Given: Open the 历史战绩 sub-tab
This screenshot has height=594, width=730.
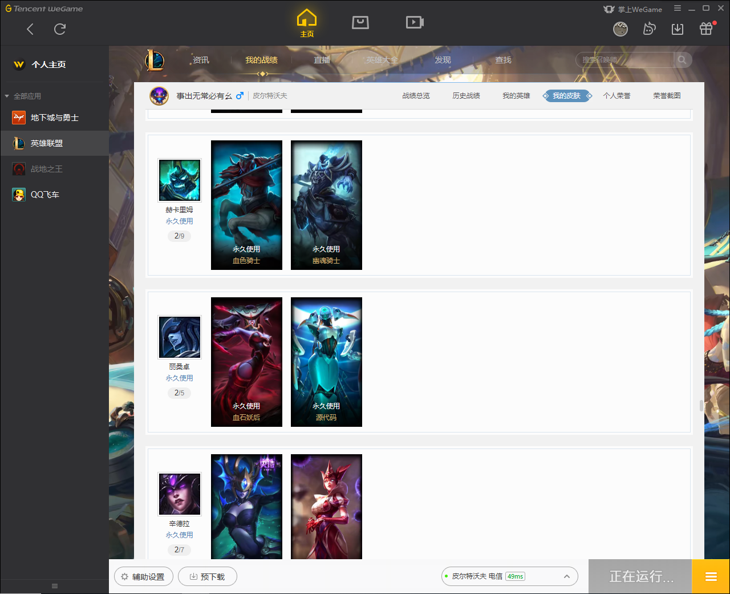Looking at the screenshot, I should coord(466,96).
